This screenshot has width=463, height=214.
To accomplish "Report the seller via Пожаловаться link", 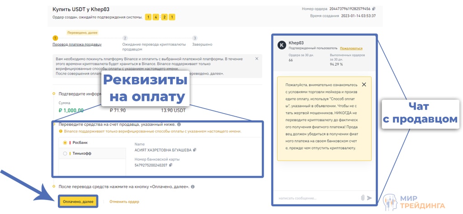I will 351,48.
